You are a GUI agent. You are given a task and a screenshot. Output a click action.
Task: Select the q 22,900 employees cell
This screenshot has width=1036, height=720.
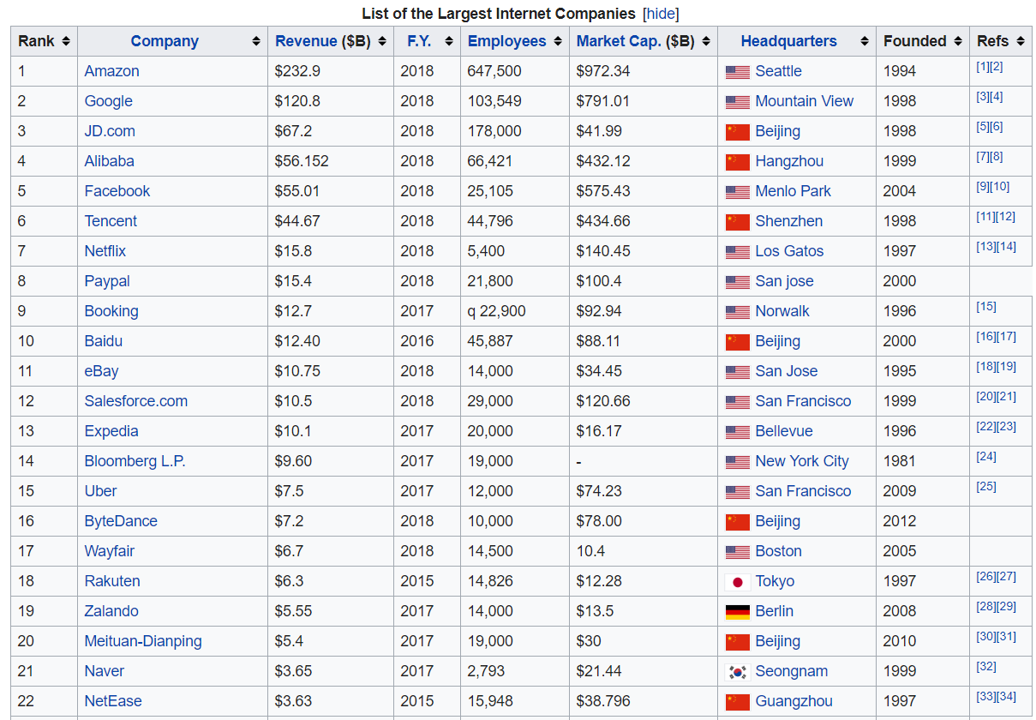tap(514, 311)
